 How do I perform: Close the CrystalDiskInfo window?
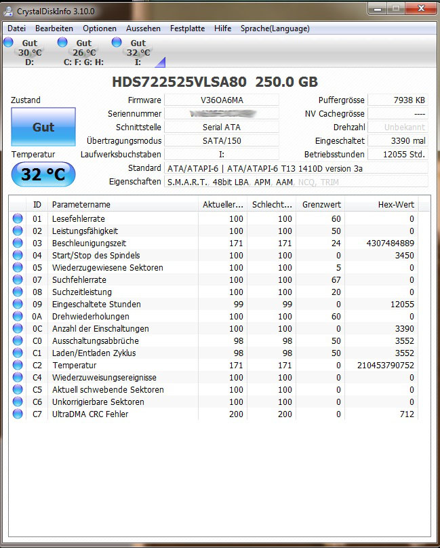pos(421,9)
